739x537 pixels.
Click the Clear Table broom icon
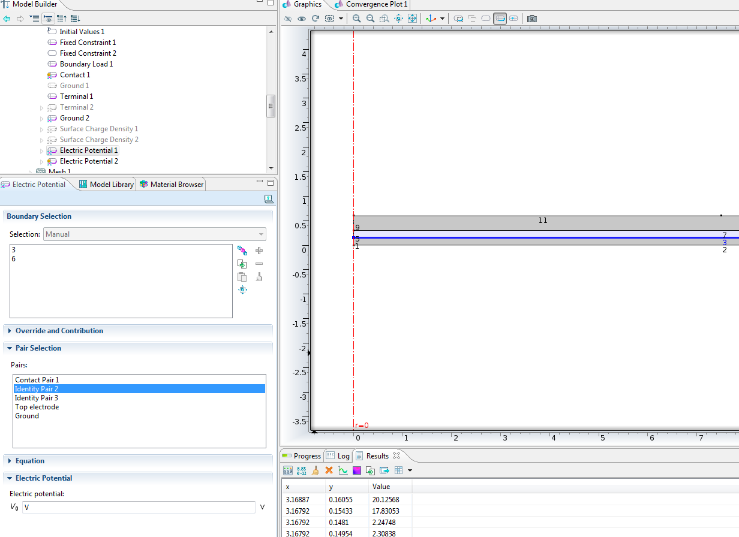pos(315,470)
